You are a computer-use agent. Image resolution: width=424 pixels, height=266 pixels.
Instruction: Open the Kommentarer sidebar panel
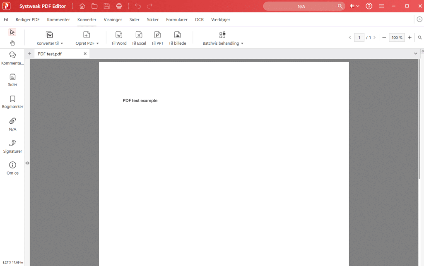(x=12, y=58)
